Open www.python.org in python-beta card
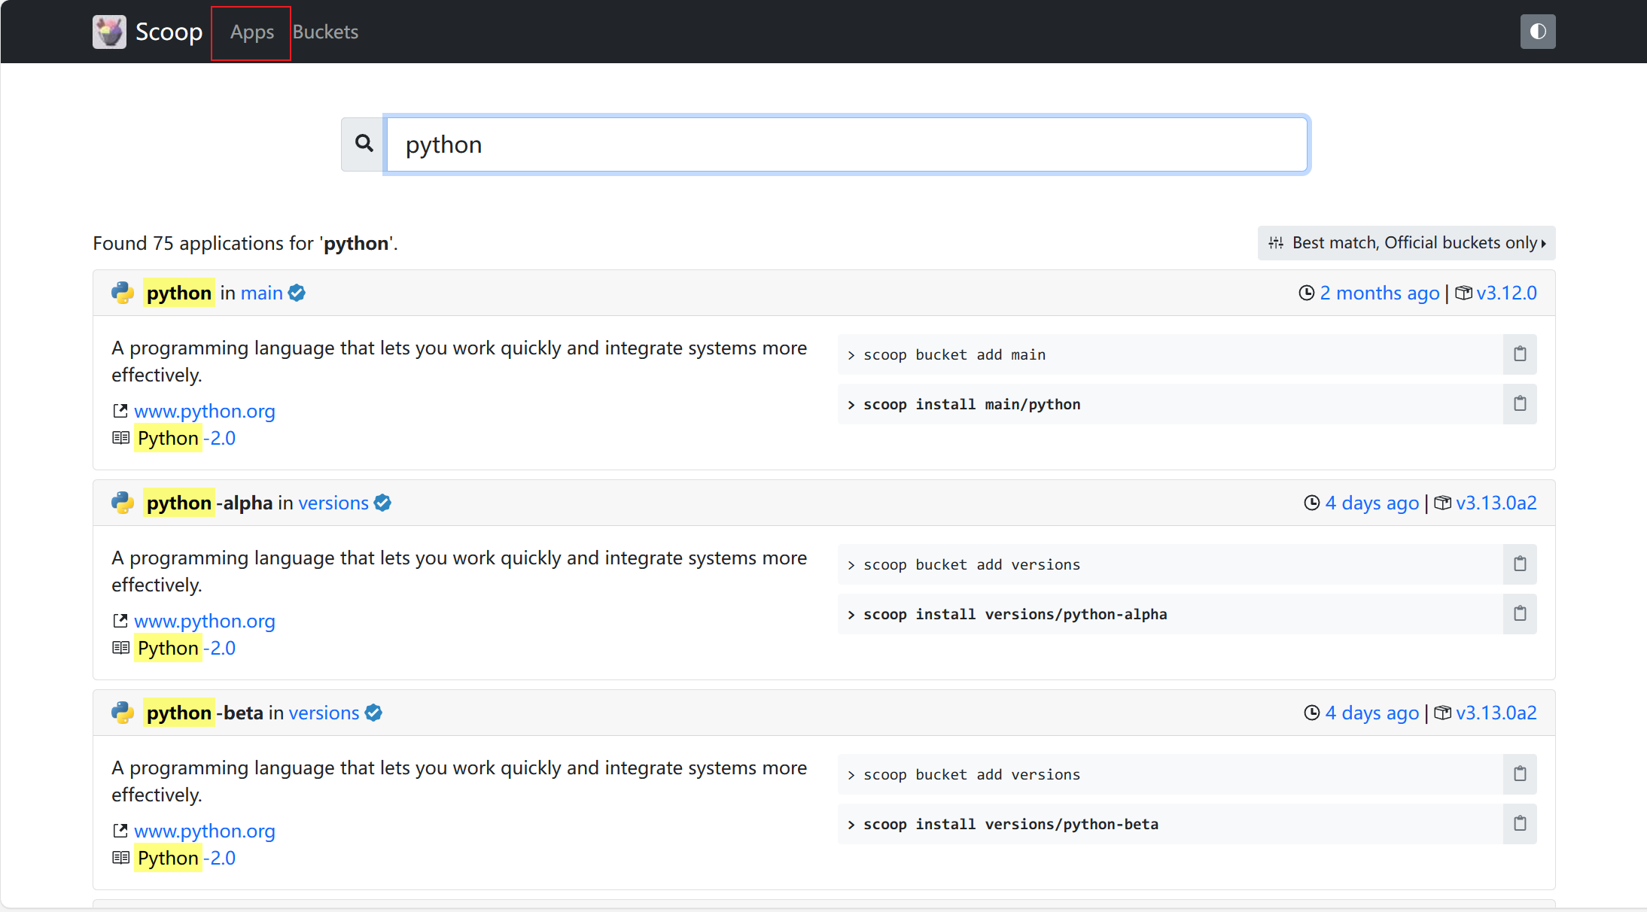This screenshot has height=912, width=1647. tap(205, 831)
